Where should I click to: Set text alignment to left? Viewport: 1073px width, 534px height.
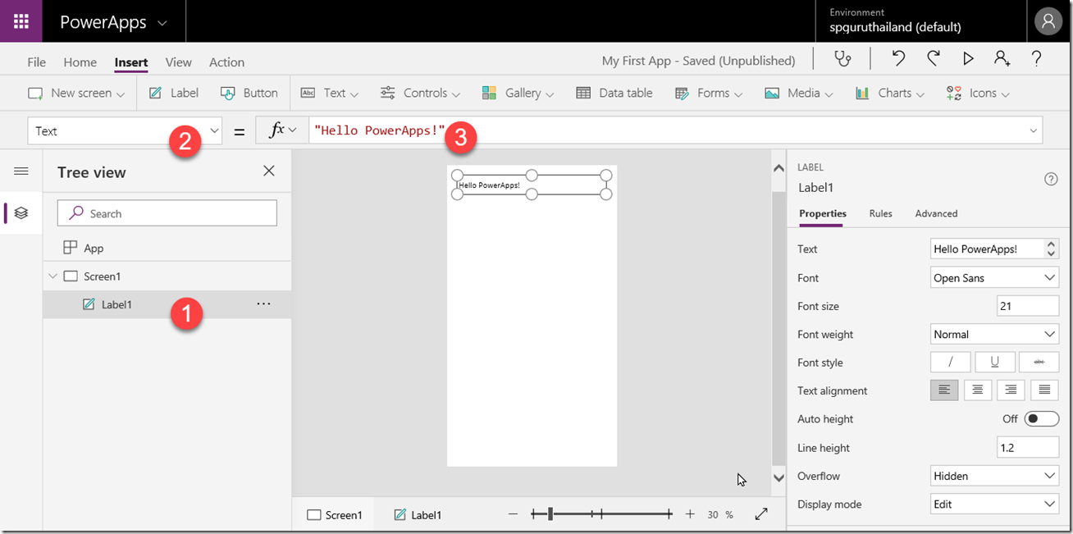(x=944, y=390)
